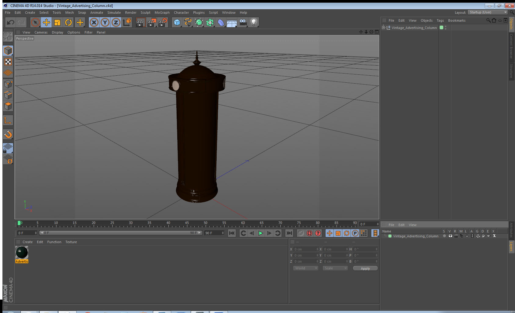
Task: Toggle rotation keyframe recording
Action: [347, 233]
